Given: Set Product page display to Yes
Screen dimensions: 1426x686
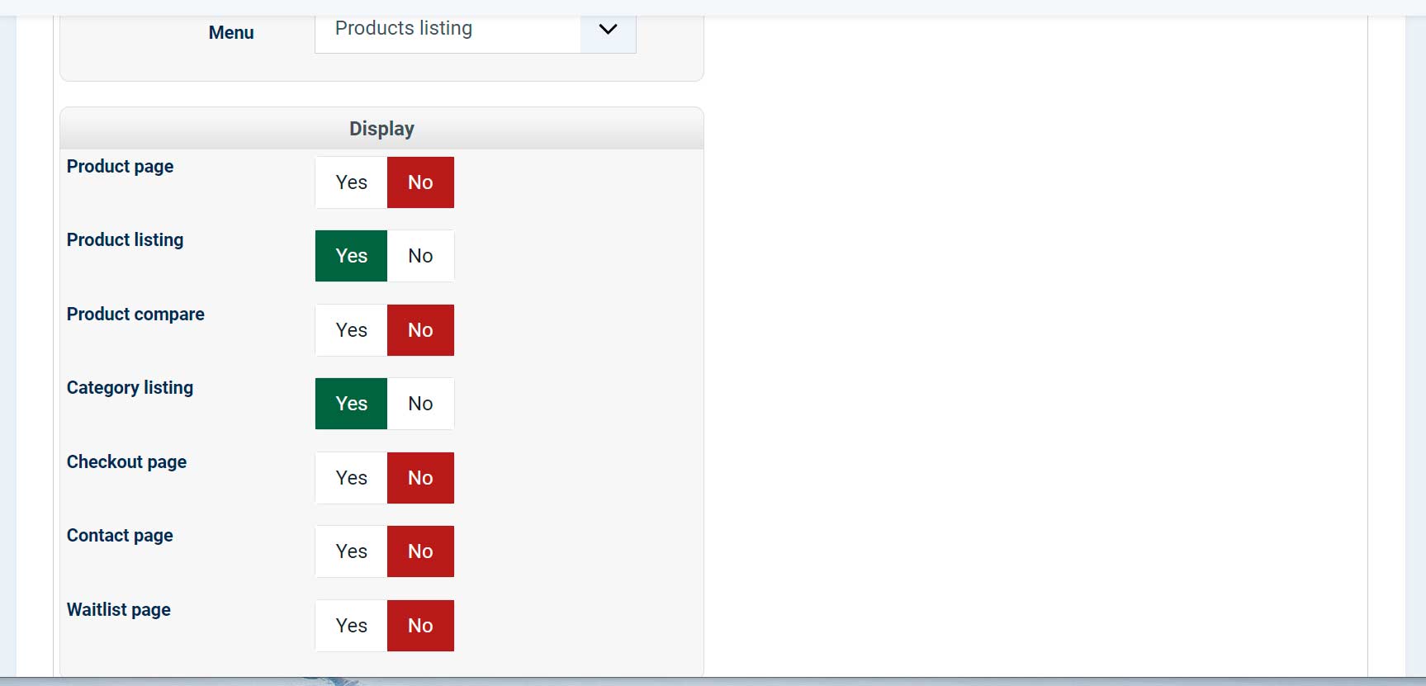Looking at the screenshot, I should (x=351, y=182).
